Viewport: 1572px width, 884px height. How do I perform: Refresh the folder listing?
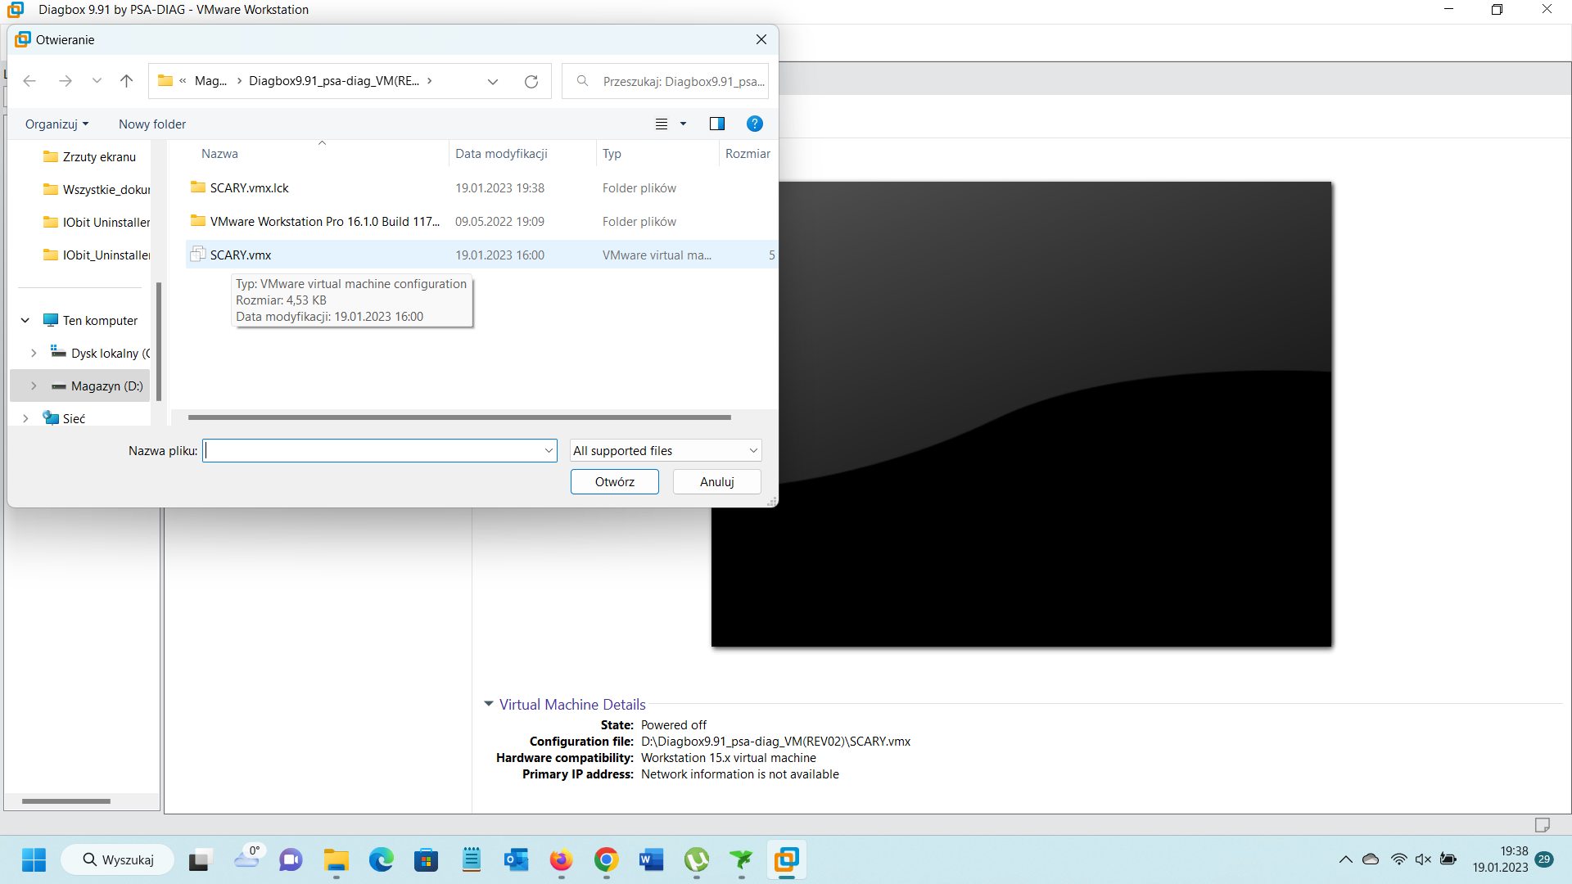531,81
